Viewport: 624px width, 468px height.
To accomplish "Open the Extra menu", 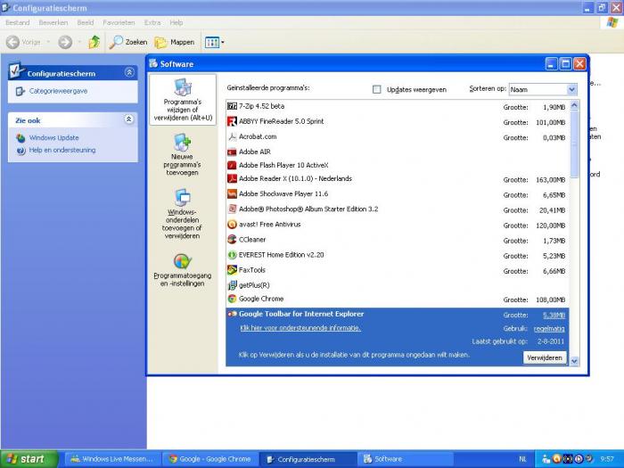I will 152,22.
